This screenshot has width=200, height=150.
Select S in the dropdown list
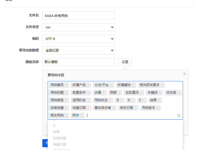(x=115, y=125)
